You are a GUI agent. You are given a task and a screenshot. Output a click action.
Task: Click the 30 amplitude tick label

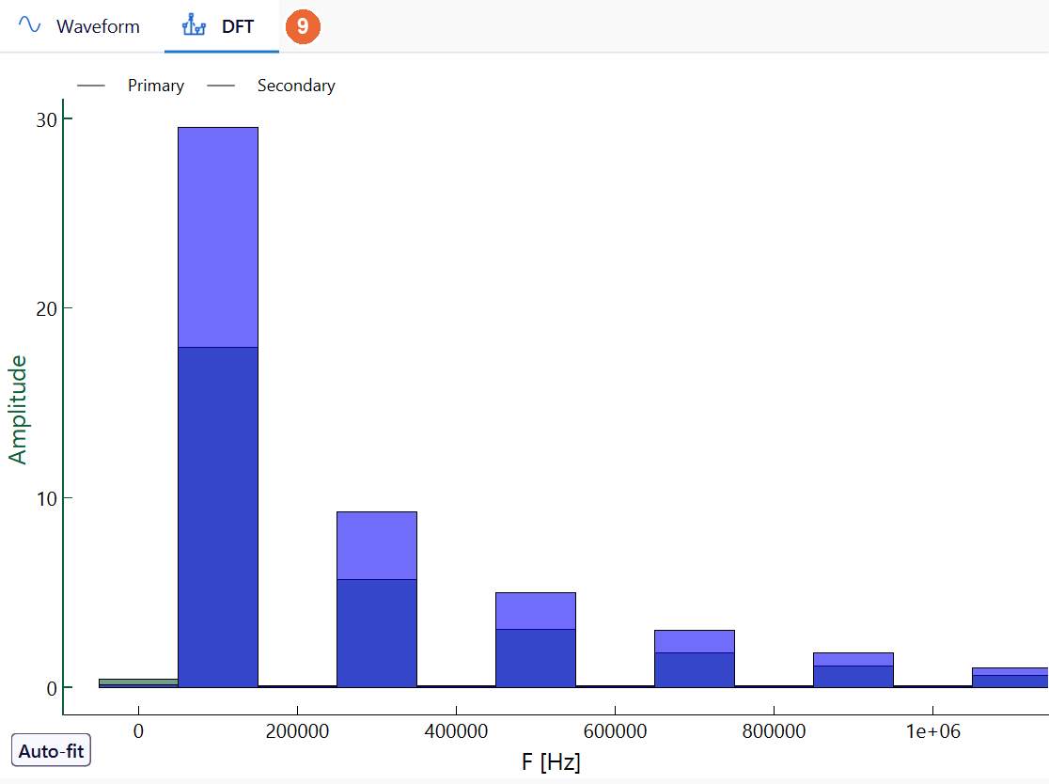(x=46, y=119)
